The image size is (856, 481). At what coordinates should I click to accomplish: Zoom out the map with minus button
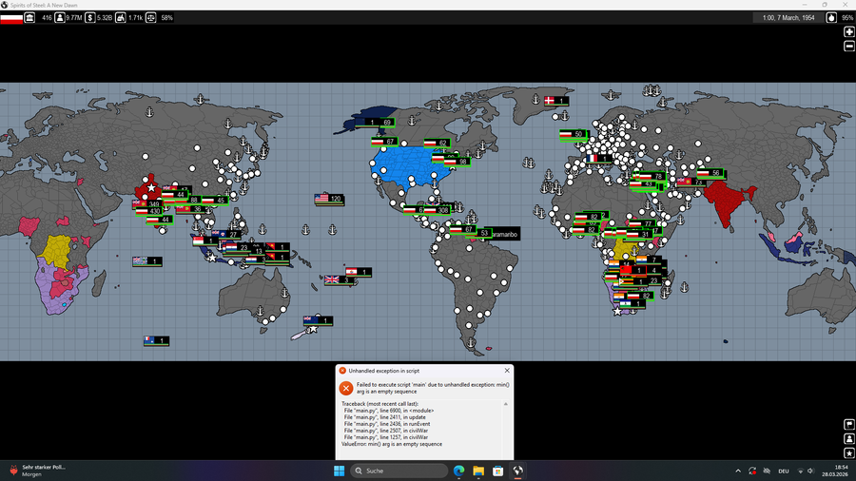pos(849,47)
